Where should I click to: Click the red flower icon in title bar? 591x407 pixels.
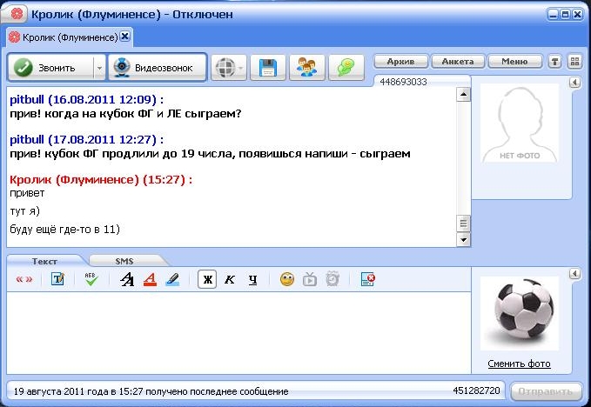[17, 14]
